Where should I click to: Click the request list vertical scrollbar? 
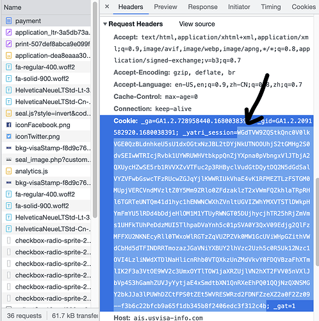tap(95, 110)
